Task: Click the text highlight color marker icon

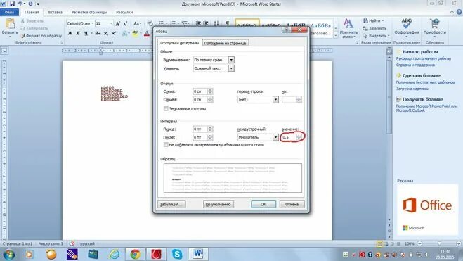Action: (x=135, y=33)
